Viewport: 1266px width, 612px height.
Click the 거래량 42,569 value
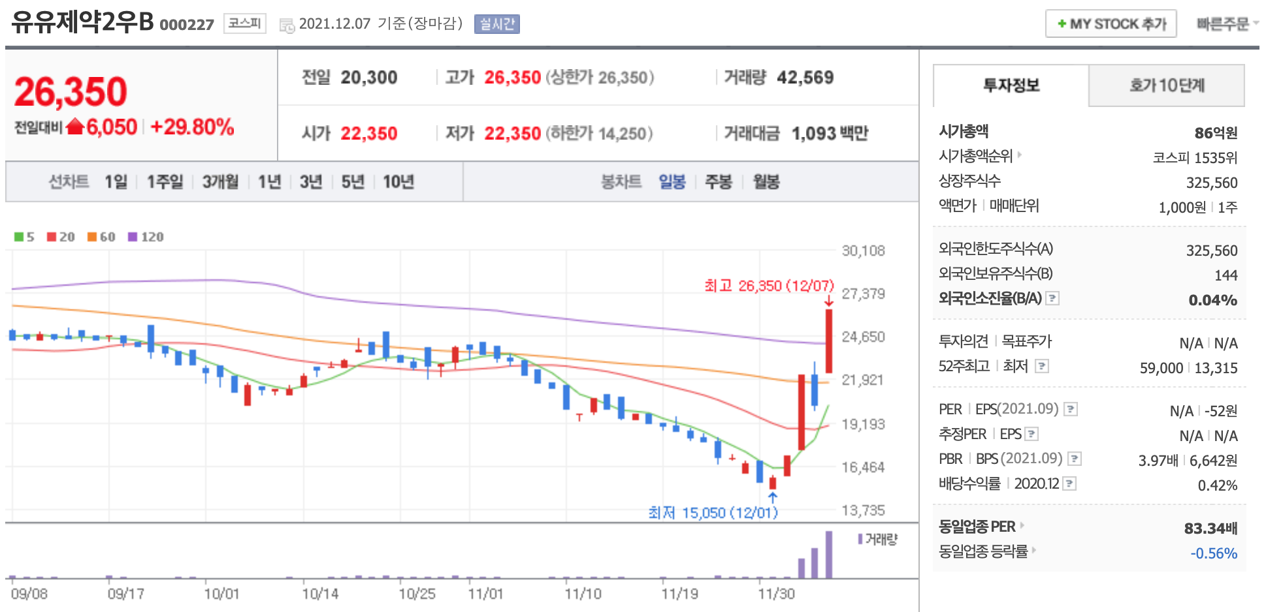tap(805, 78)
